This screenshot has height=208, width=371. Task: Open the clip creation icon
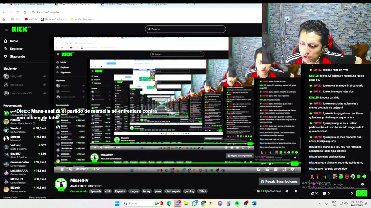(267, 169)
